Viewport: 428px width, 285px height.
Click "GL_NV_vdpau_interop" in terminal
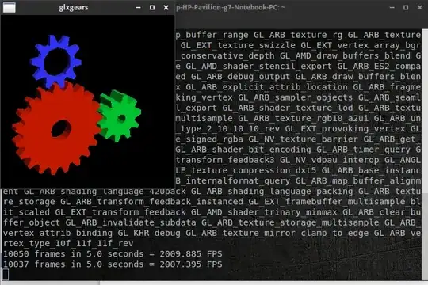click(x=329, y=160)
